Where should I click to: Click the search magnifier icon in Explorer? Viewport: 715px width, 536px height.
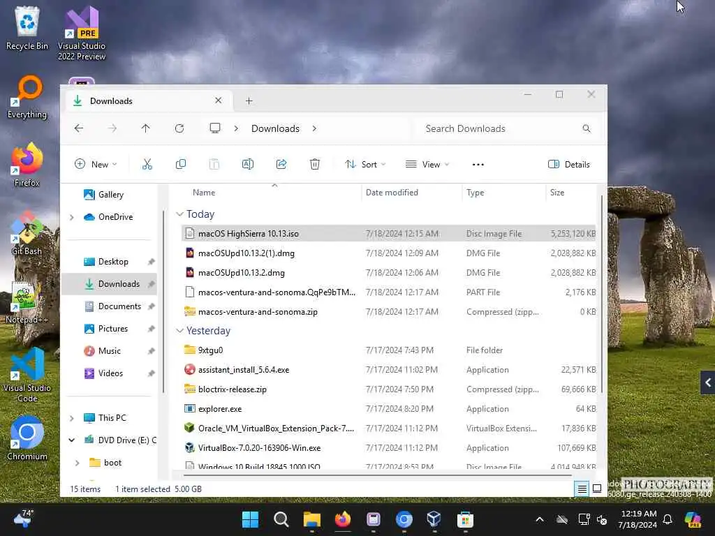(587, 128)
